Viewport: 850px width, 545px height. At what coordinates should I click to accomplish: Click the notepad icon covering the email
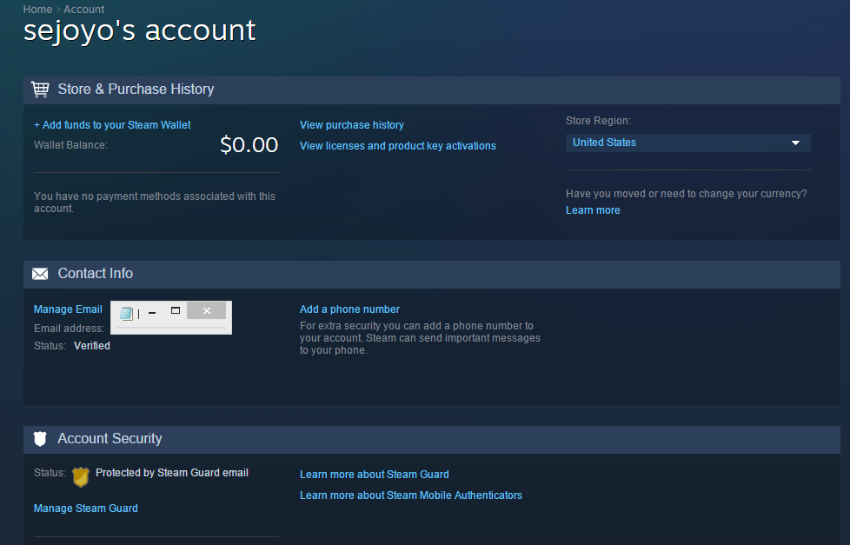tap(126, 314)
